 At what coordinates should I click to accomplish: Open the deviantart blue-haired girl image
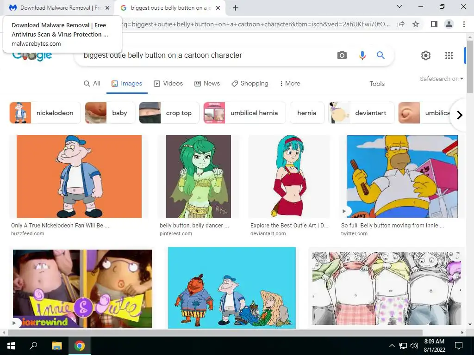pyautogui.click(x=289, y=176)
